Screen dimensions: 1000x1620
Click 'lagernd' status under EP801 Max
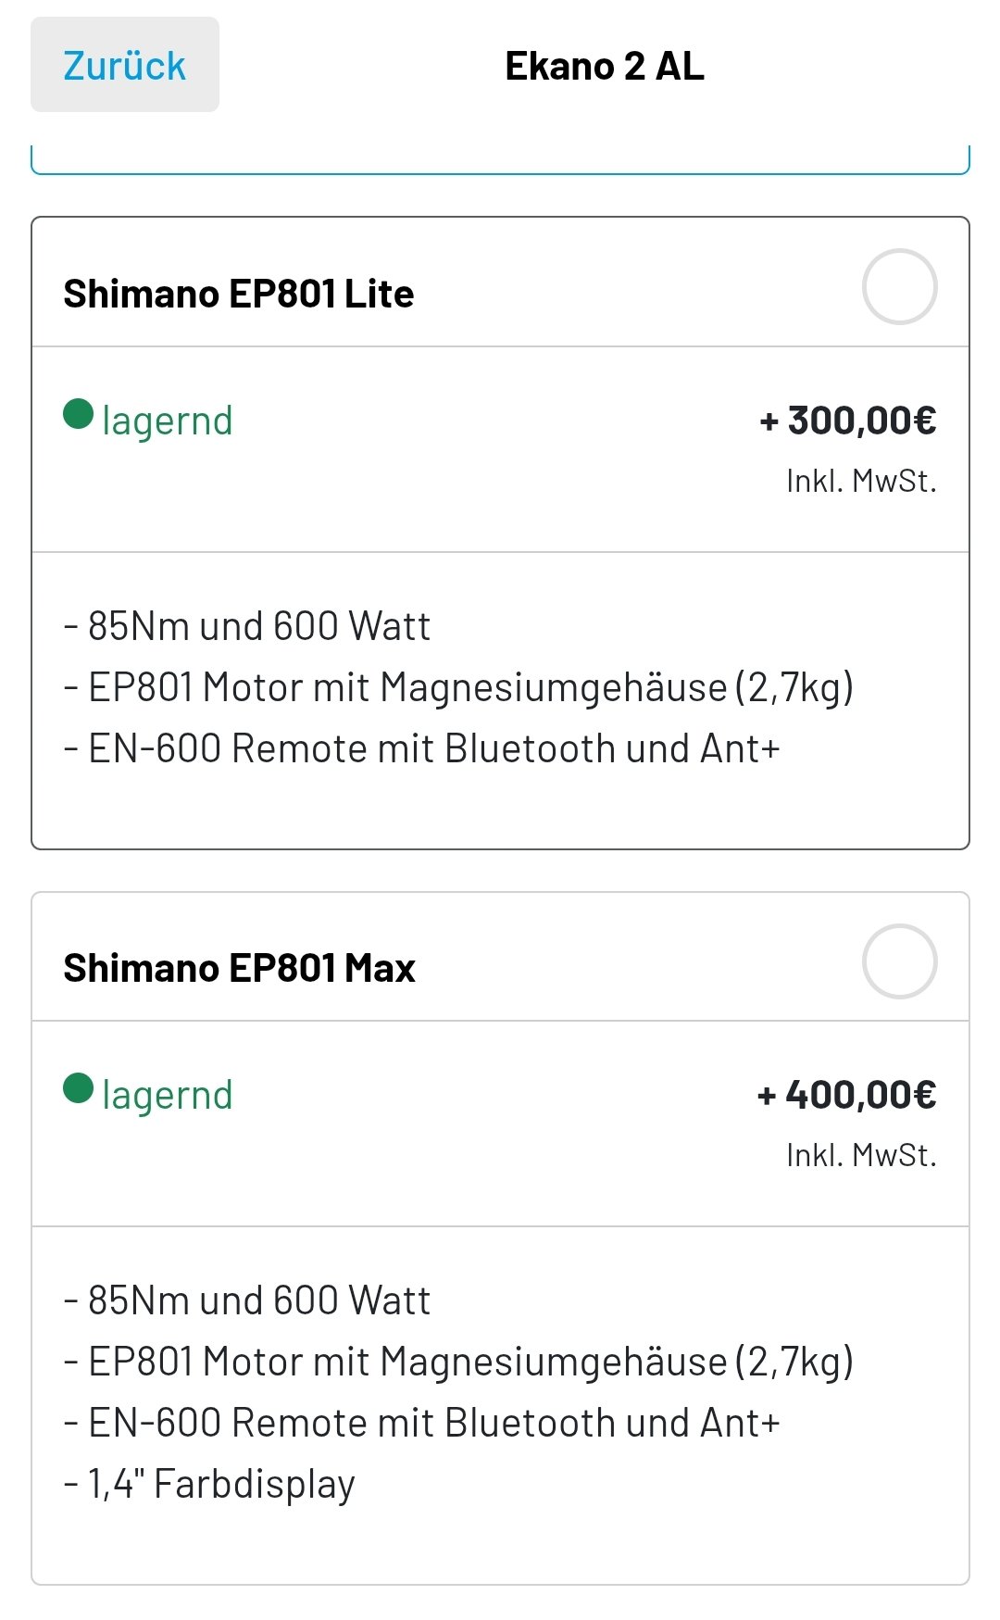(167, 1095)
